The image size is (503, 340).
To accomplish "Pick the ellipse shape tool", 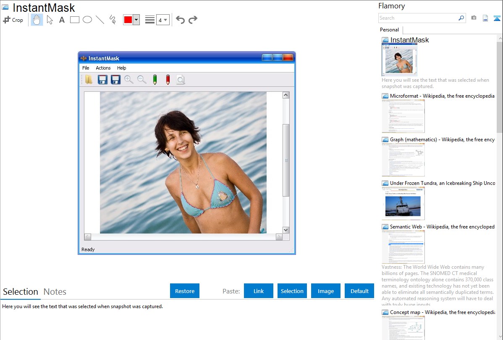I will [x=87, y=20].
